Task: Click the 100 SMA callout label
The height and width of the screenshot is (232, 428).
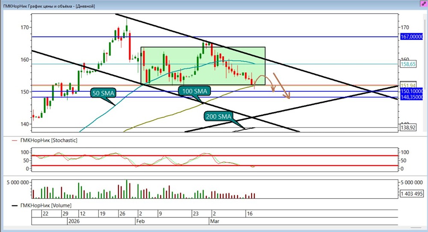Action: click(x=195, y=91)
